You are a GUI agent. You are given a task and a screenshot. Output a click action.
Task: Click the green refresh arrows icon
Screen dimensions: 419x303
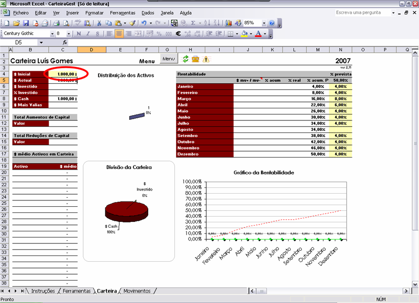(x=185, y=59)
